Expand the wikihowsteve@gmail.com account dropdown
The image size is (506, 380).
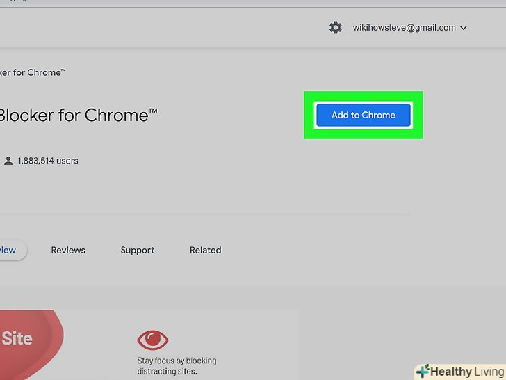409,28
